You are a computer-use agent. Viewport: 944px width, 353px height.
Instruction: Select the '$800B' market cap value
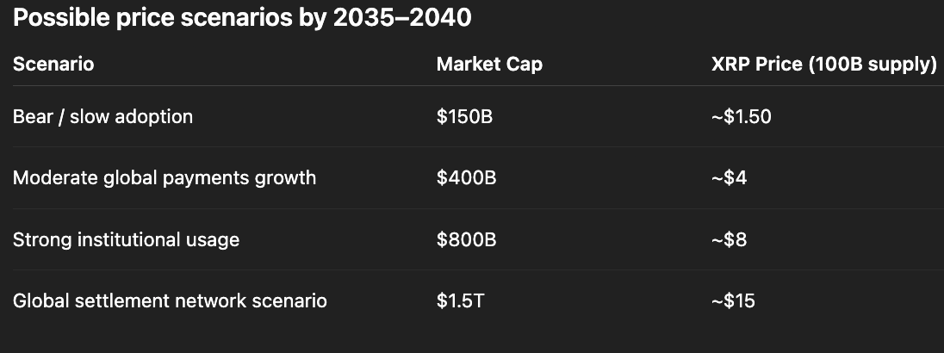pos(466,239)
